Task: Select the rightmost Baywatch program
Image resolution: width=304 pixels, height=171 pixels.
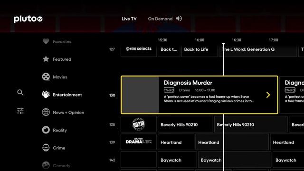Action: (288, 160)
